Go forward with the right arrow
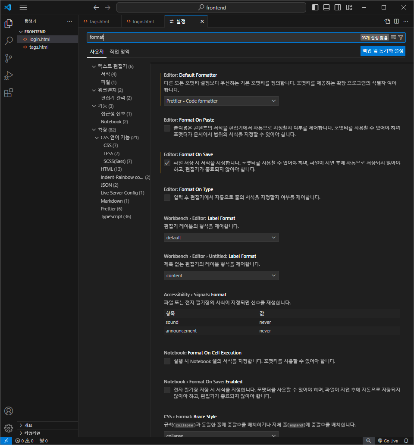The width and height of the screenshot is (414, 445). click(107, 8)
